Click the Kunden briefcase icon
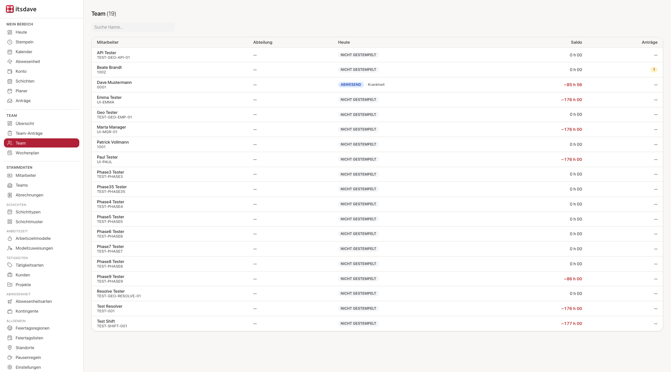This screenshot has width=671, height=372. [x=10, y=275]
